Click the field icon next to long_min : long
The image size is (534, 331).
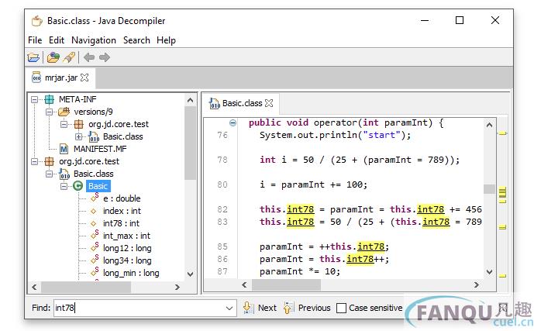coord(95,272)
